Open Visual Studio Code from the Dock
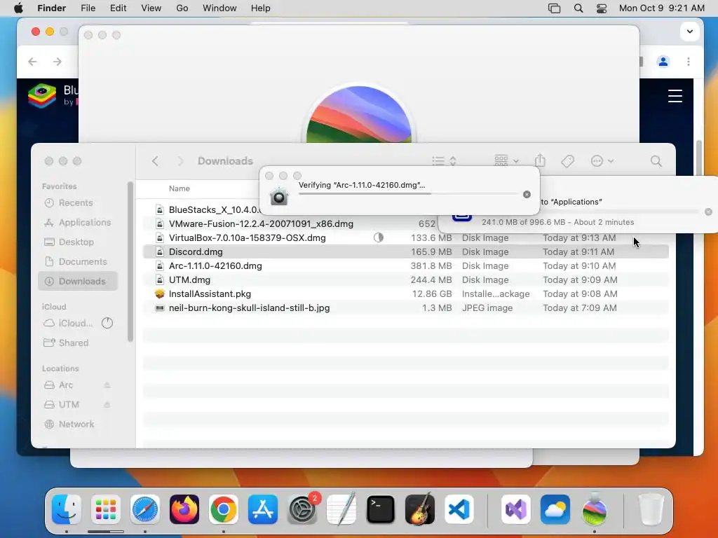 (459, 509)
